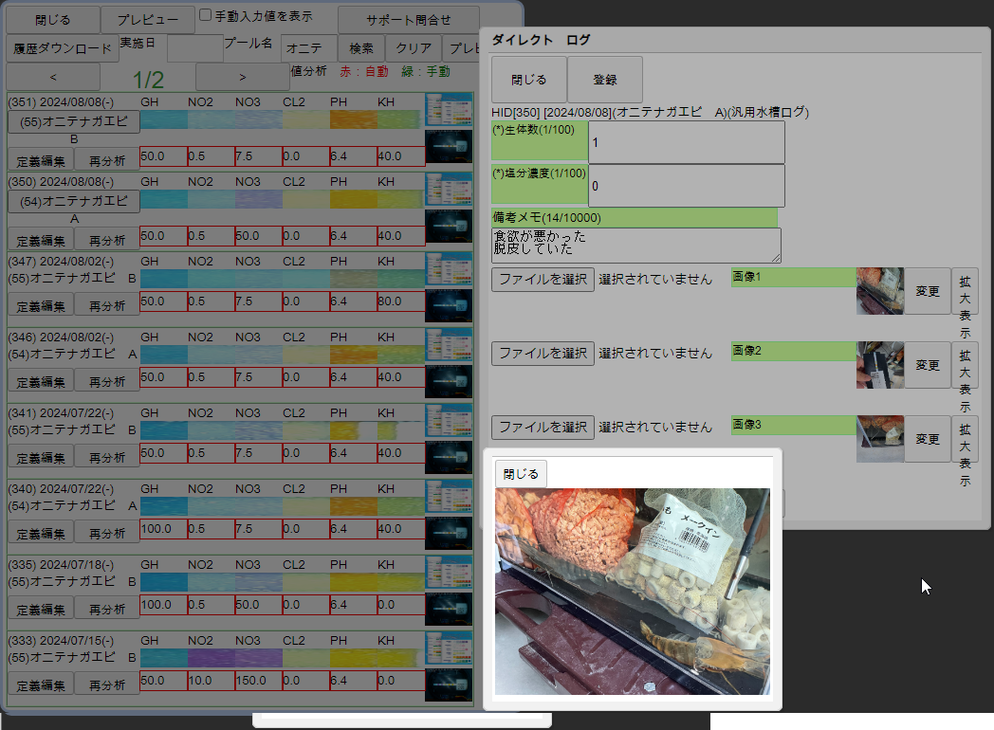Click the 備考メモ text area
Image resolution: width=994 pixels, height=730 pixels.
tap(635, 245)
